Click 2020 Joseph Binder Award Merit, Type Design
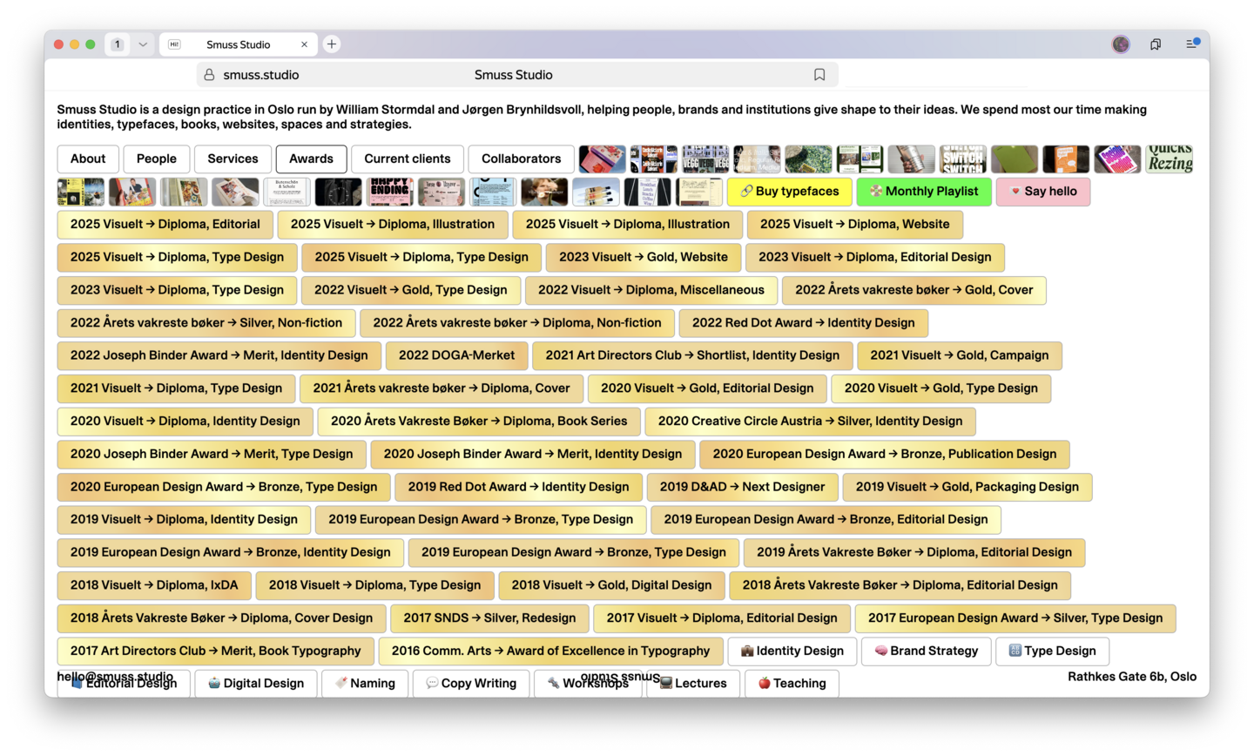1254x756 pixels. click(212, 454)
